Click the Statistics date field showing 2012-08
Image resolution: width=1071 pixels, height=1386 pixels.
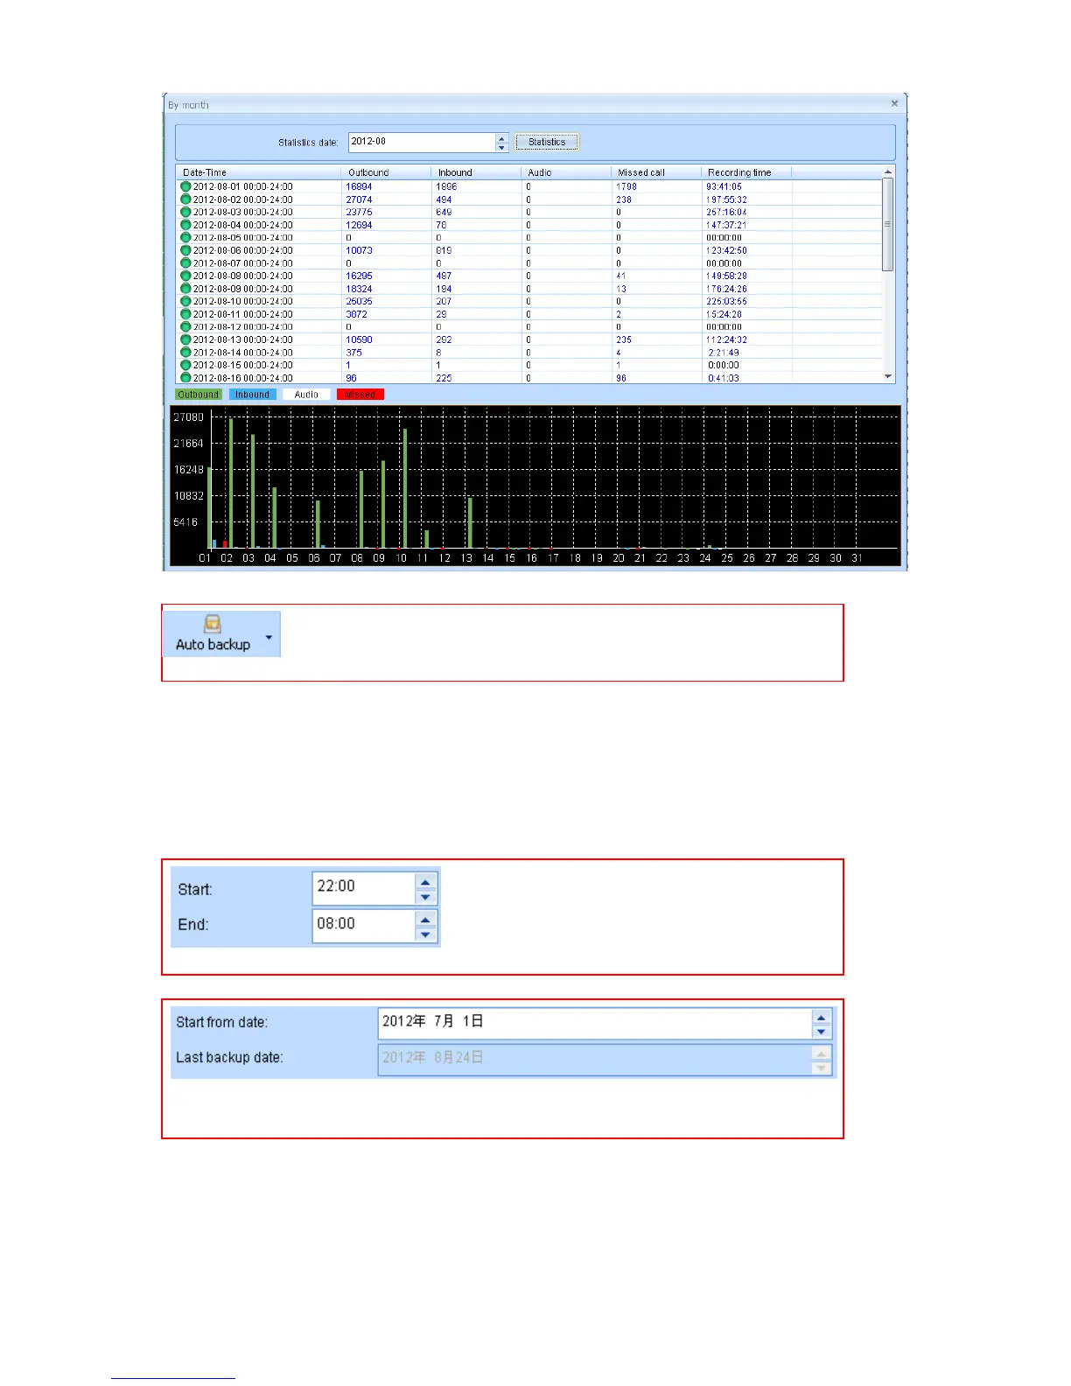(422, 142)
